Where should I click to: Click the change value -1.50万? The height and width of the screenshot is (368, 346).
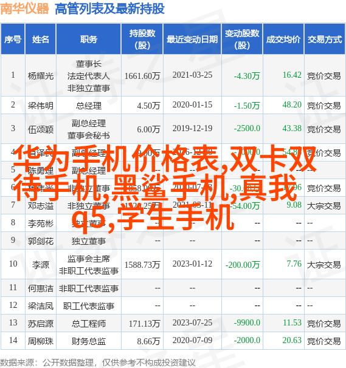pos(247,106)
